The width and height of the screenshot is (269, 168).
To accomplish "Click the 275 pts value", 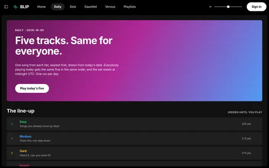I will coord(246,153).
